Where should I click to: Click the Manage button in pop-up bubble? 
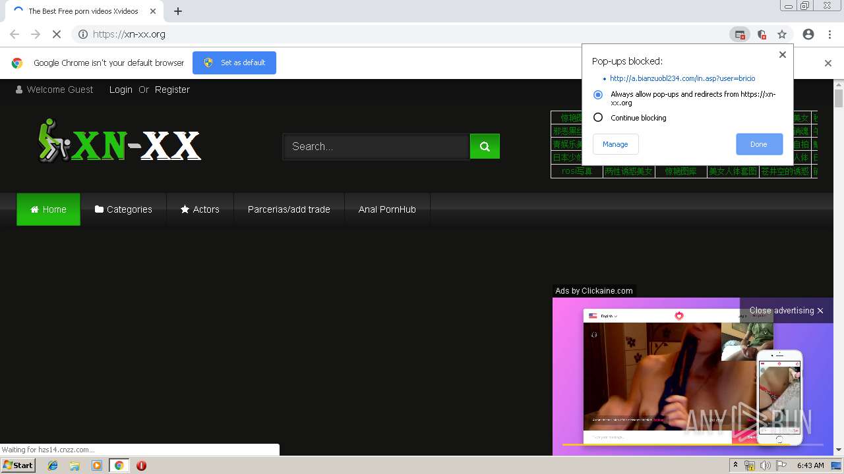click(x=615, y=144)
